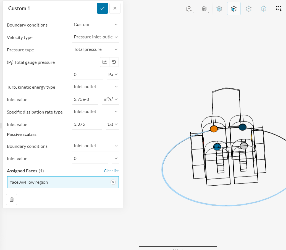The image size is (286, 250).
Task: Edit the 3.375 inlet value field
Action: point(87,124)
